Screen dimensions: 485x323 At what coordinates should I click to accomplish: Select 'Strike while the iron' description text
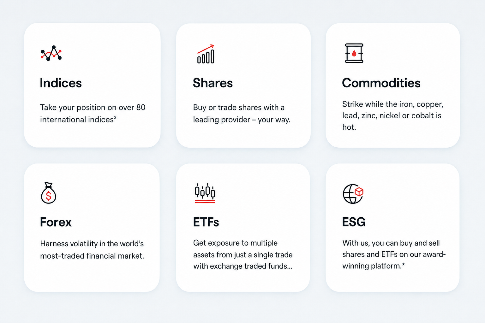pos(393,116)
